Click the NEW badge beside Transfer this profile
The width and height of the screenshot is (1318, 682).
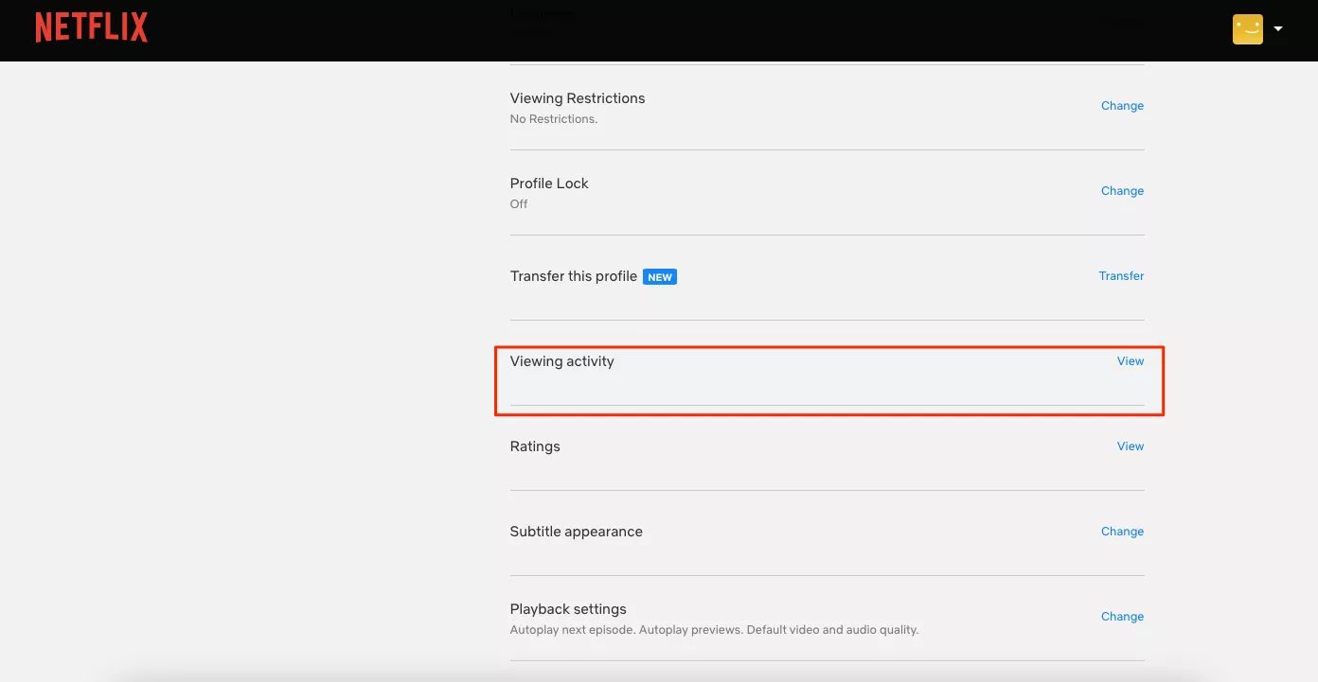click(x=660, y=277)
